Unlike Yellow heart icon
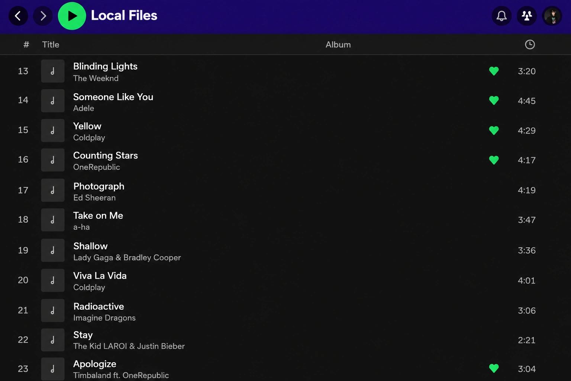Viewport: 571px width, 381px height. click(494, 131)
